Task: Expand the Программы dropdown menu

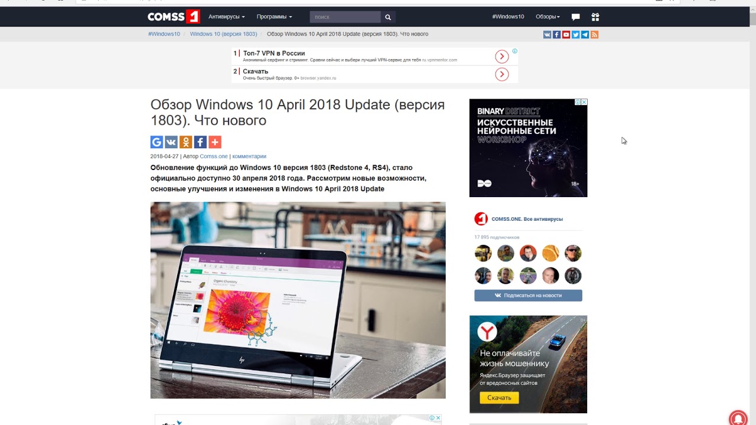Action: point(274,17)
